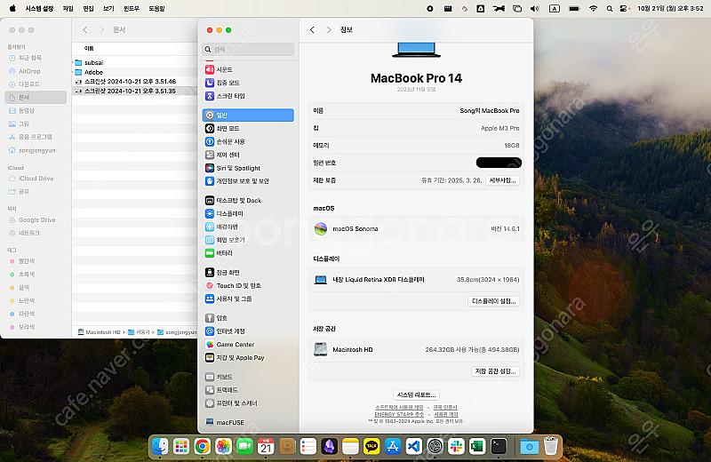Open 인터넷 계정 settings

tap(225, 331)
